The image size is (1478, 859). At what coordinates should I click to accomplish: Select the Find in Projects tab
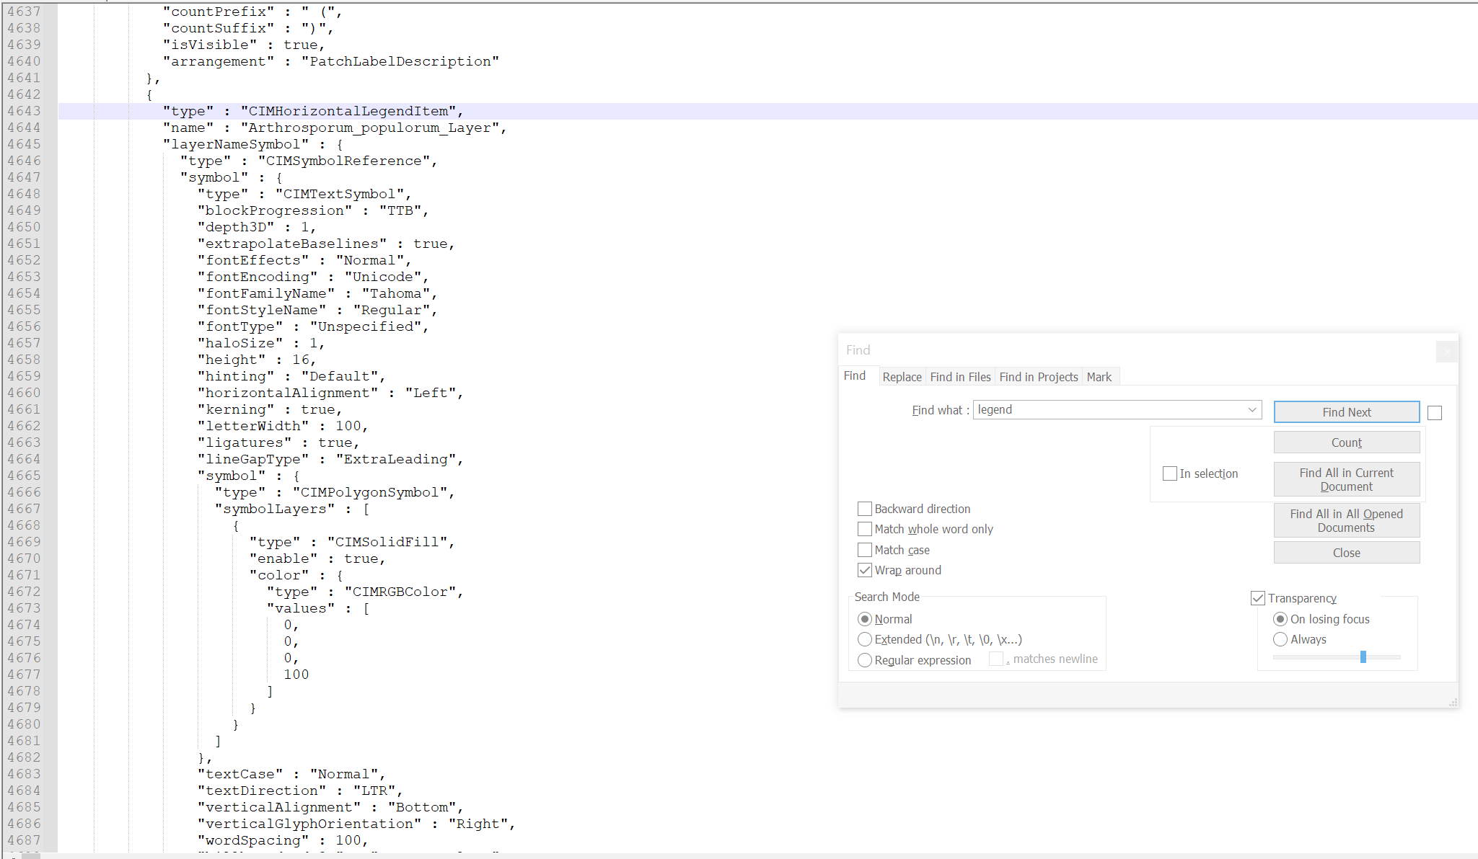pos(1039,376)
